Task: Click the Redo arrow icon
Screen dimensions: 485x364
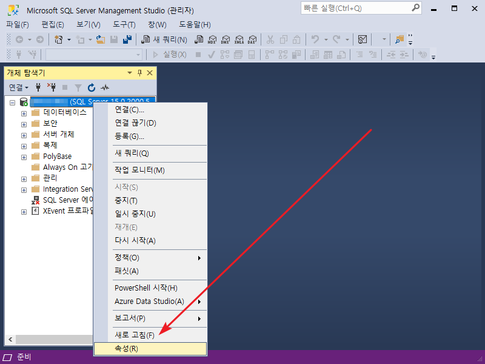Action: [336, 39]
